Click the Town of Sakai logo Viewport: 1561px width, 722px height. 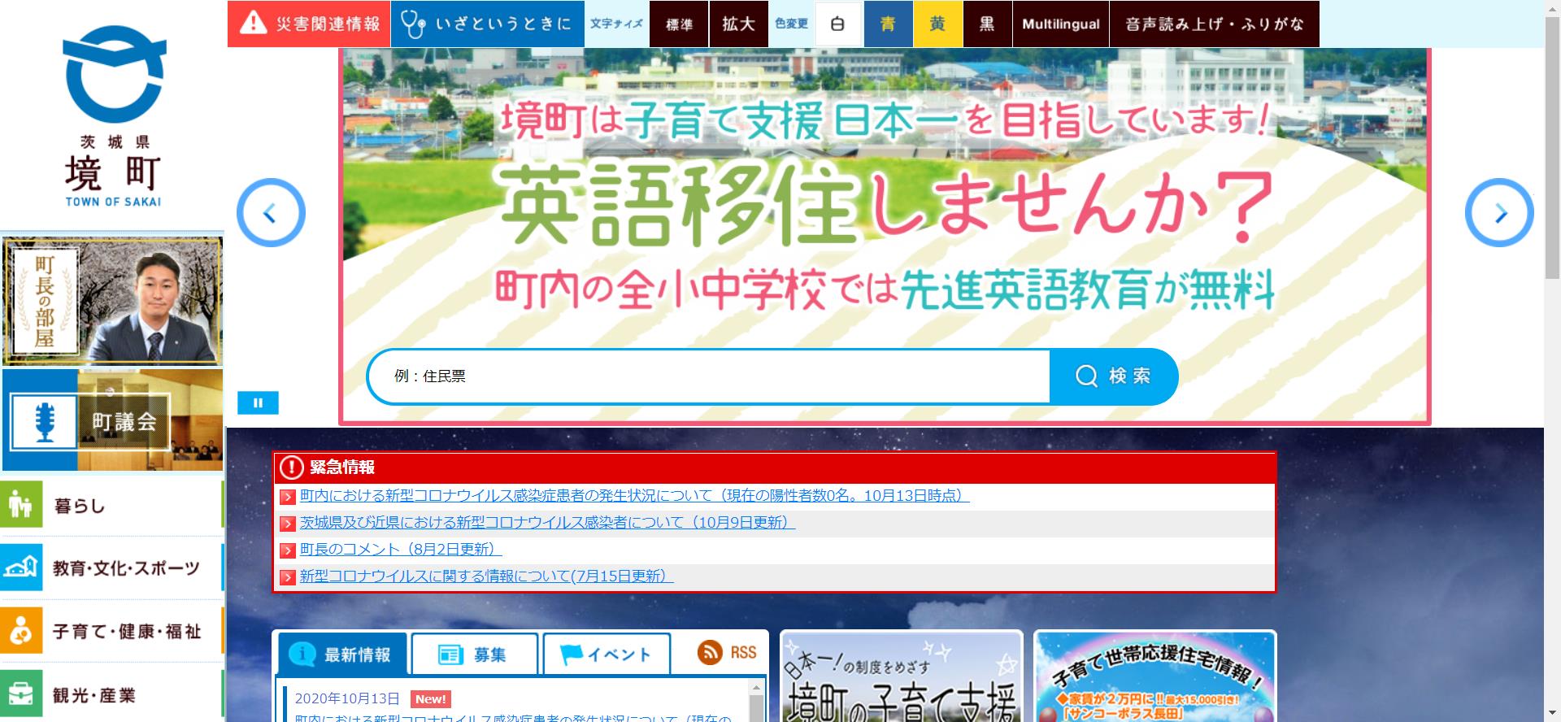click(114, 116)
